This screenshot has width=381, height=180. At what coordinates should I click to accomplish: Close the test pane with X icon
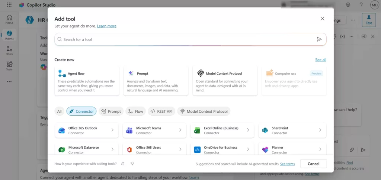[373, 36]
